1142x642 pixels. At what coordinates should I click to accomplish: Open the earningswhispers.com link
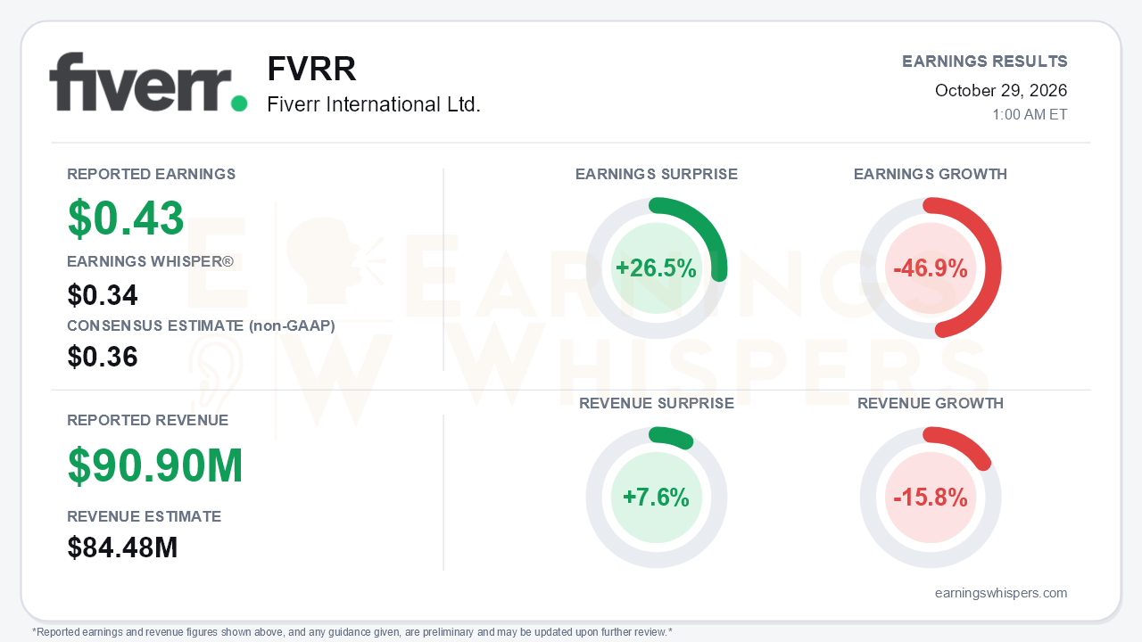(1001, 593)
